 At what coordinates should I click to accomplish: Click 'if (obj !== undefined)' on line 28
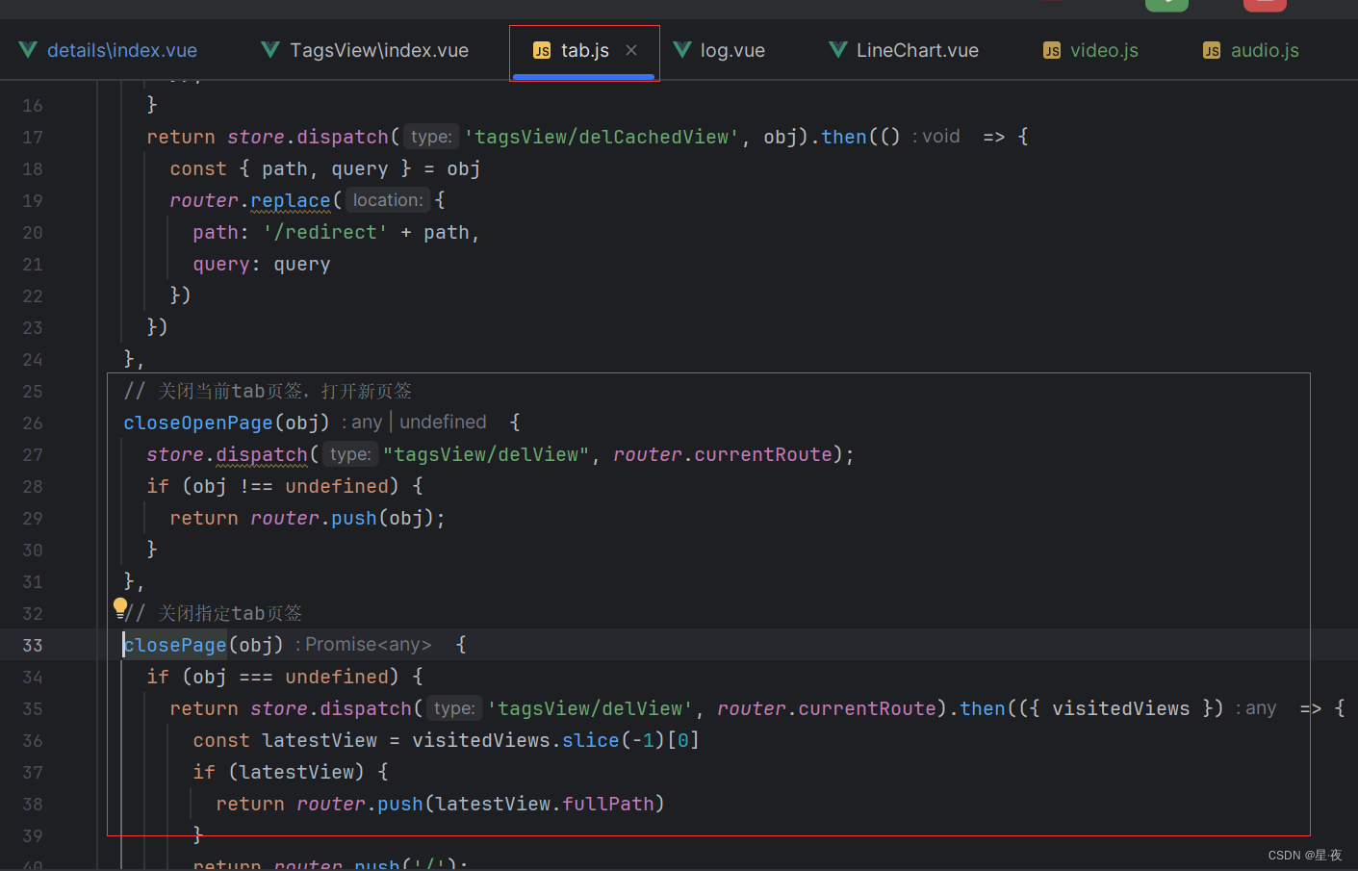(x=273, y=486)
